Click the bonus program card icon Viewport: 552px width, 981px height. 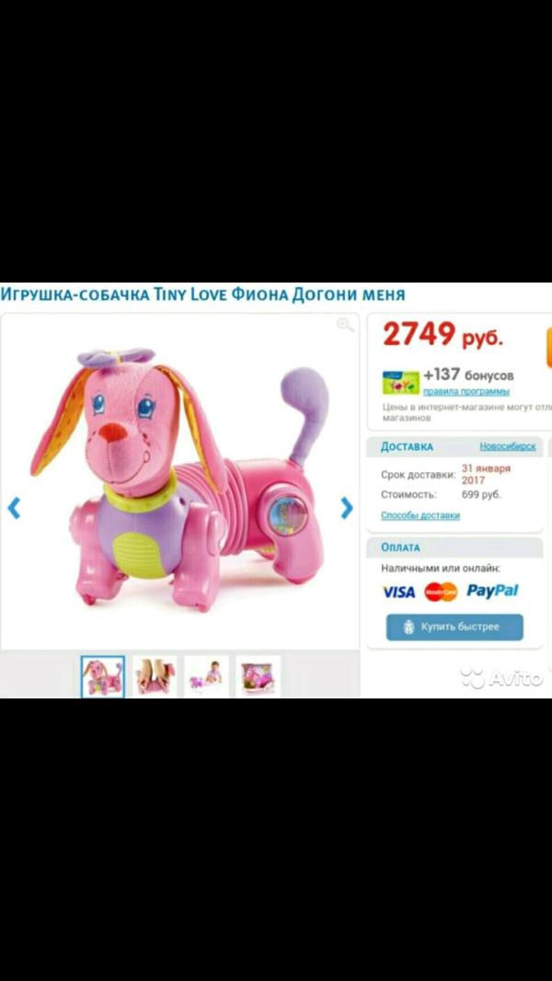click(401, 382)
